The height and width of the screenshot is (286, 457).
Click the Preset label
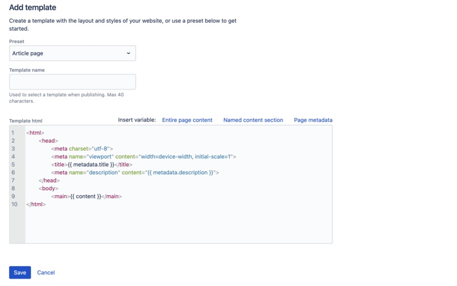[x=16, y=41]
